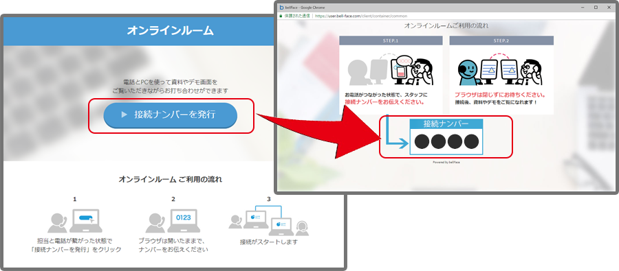Screen dimensions: 619x271
Task: Click red text ブラウザは閉じずにお待ちください。
Action: pos(501,95)
